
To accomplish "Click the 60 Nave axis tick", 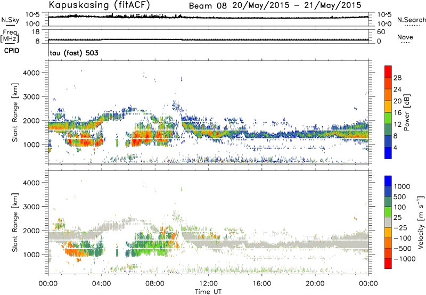I will click(381, 32).
